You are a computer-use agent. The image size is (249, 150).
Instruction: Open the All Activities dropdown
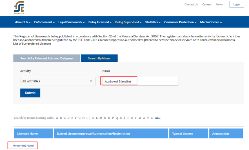point(58,81)
